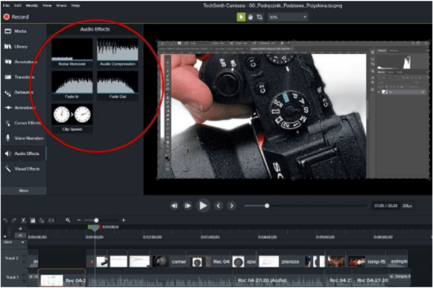The width and height of the screenshot is (433, 288).
Task: Open the Edit menu
Action: [x=18, y=5]
